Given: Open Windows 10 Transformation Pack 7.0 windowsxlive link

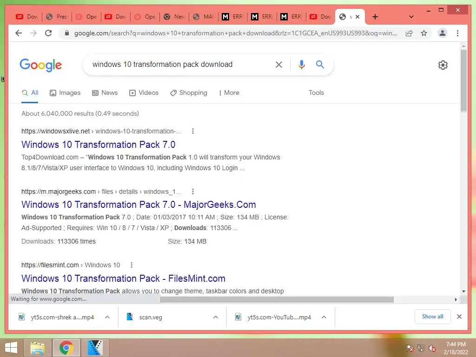Looking at the screenshot, I should coord(99,145).
